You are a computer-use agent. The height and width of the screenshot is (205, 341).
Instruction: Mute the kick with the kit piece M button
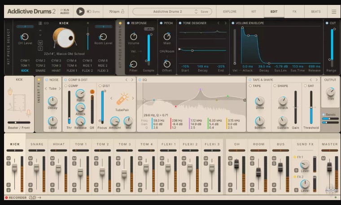(x=40, y=43)
